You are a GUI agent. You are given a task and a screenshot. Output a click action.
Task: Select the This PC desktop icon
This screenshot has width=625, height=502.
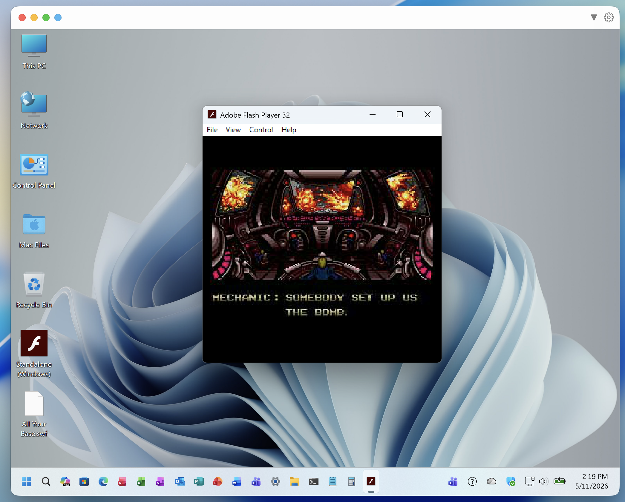[x=34, y=52]
